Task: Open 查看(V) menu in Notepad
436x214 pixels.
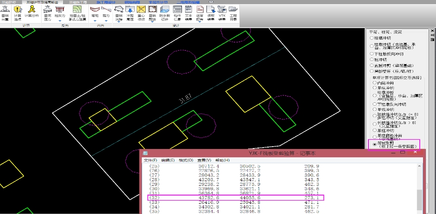Action: (204, 160)
